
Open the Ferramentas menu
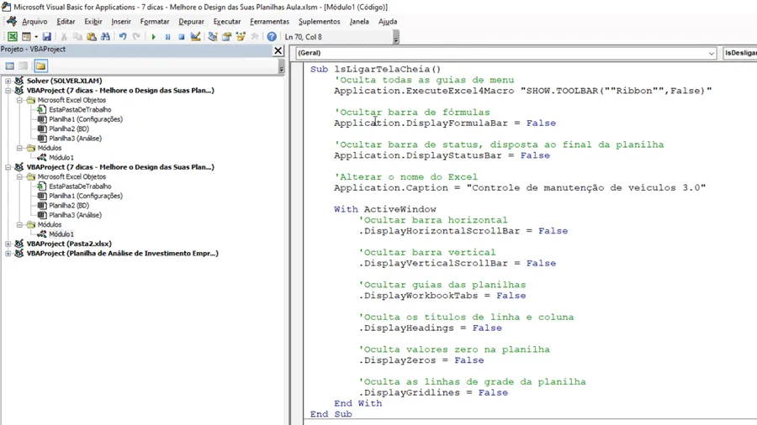click(x=269, y=22)
